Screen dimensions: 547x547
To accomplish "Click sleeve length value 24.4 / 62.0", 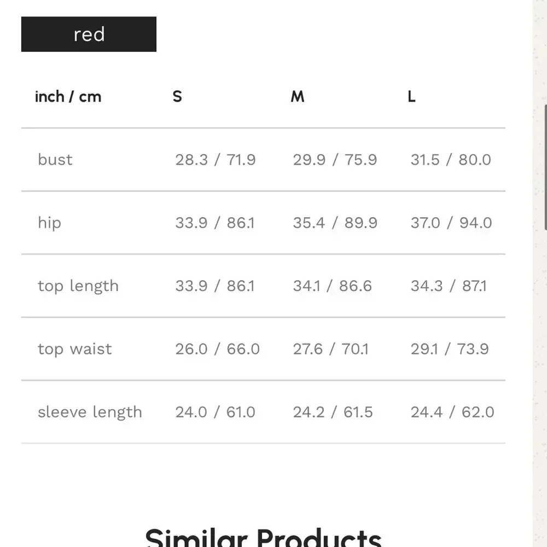I will point(452,412).
